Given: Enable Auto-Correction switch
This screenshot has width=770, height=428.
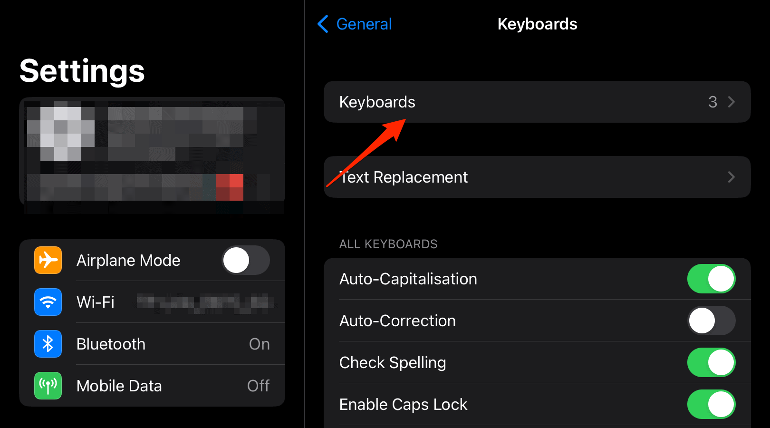Looking at the screenshot, I should coord(711,321).
